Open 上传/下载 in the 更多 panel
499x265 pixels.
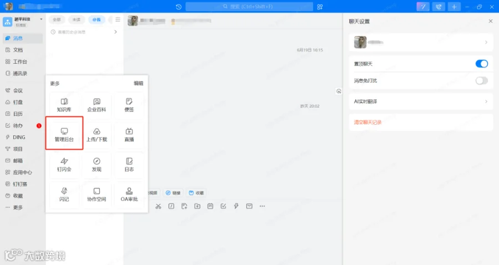[x=96, y=135]
